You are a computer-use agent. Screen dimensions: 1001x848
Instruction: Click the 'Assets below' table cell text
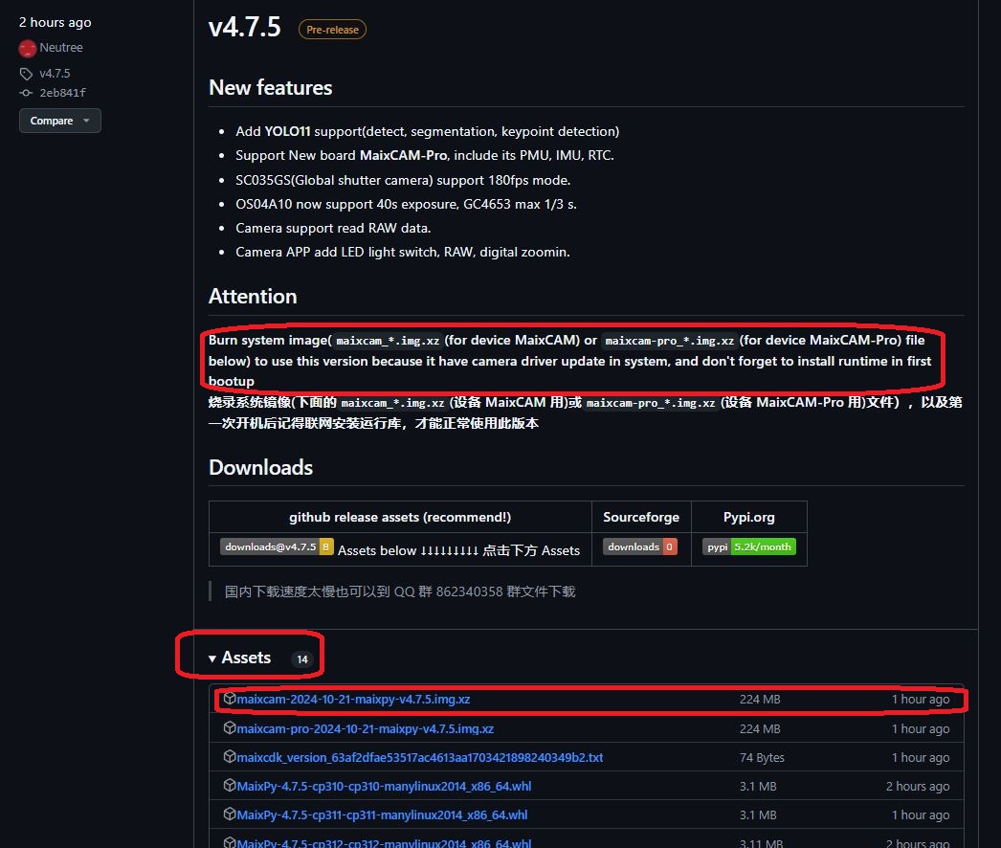458,550
